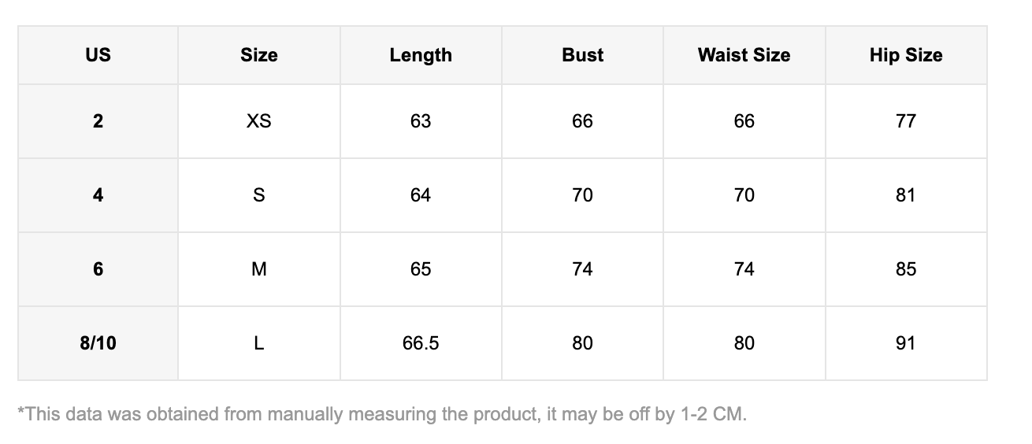This screenshot has width=1032, height=444.
Task: Click hip size value 91
Action: click(x=906, y=343)
